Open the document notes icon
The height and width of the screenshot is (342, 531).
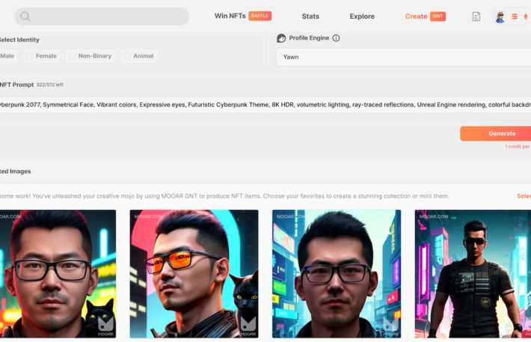coord(476,16)
